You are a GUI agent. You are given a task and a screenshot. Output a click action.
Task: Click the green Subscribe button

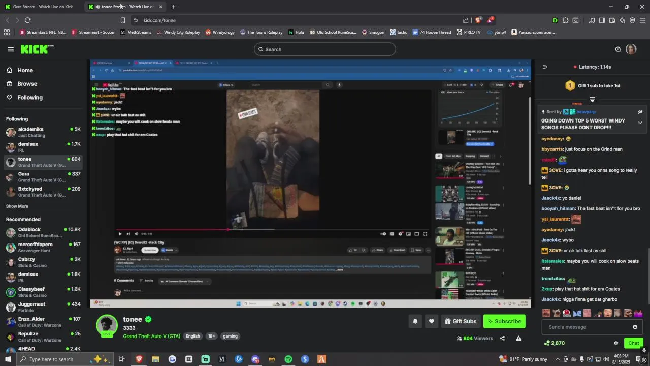(504, 321)
